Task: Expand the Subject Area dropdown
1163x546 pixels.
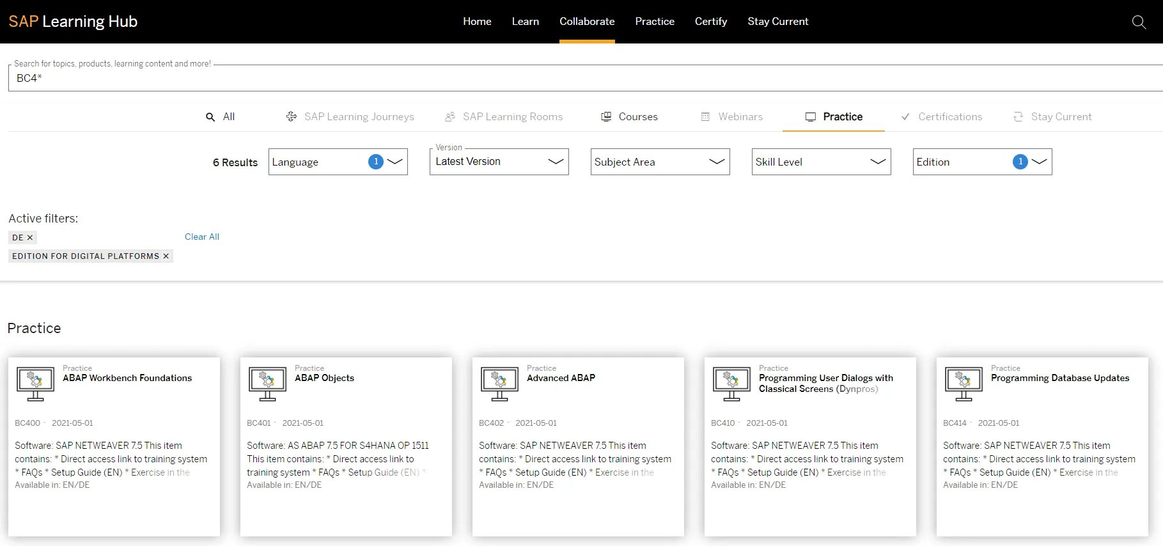Action: [x=660, y=162]
